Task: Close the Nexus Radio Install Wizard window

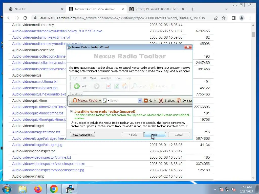Action: 188,47
